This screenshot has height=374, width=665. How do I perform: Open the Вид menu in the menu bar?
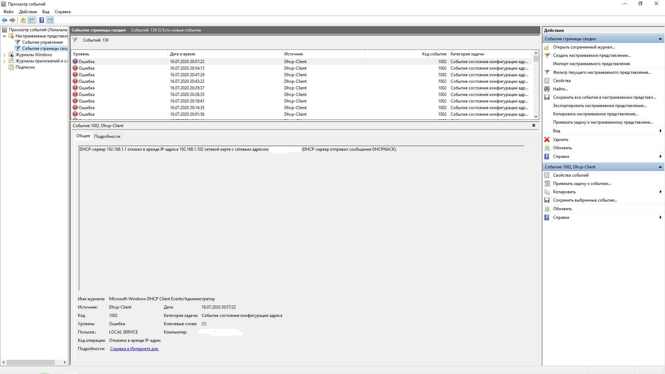point(46,12)
